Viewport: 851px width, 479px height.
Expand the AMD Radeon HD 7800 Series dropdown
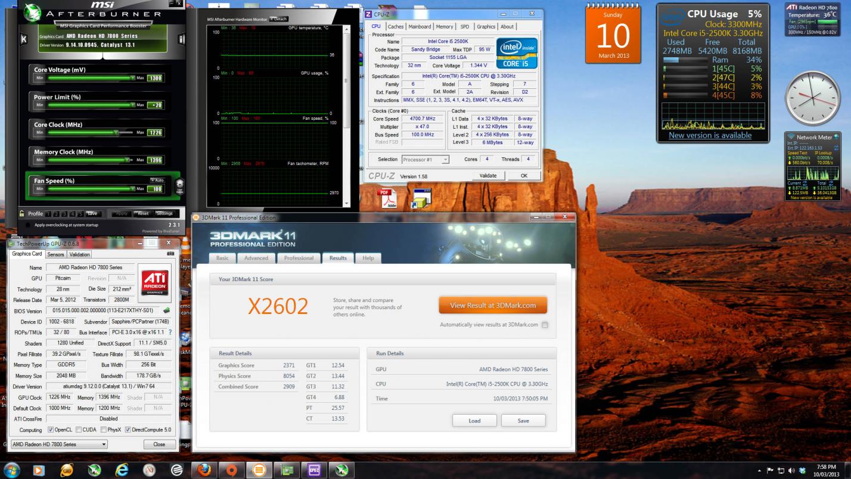point(104,444)
